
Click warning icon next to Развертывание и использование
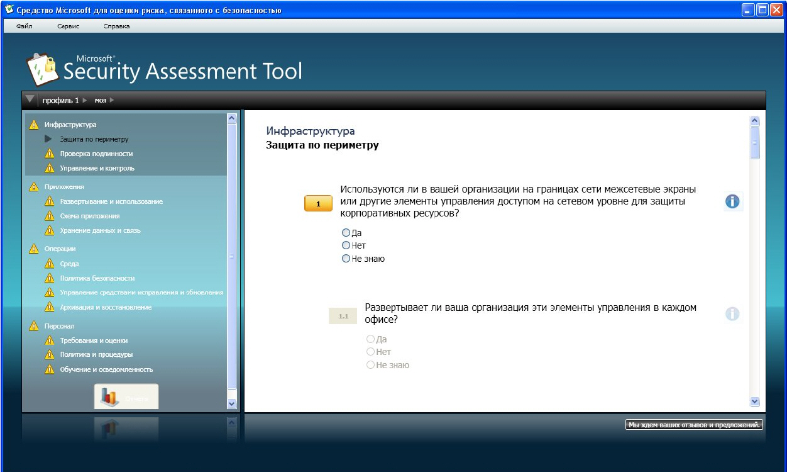click(x=50, y=201)
